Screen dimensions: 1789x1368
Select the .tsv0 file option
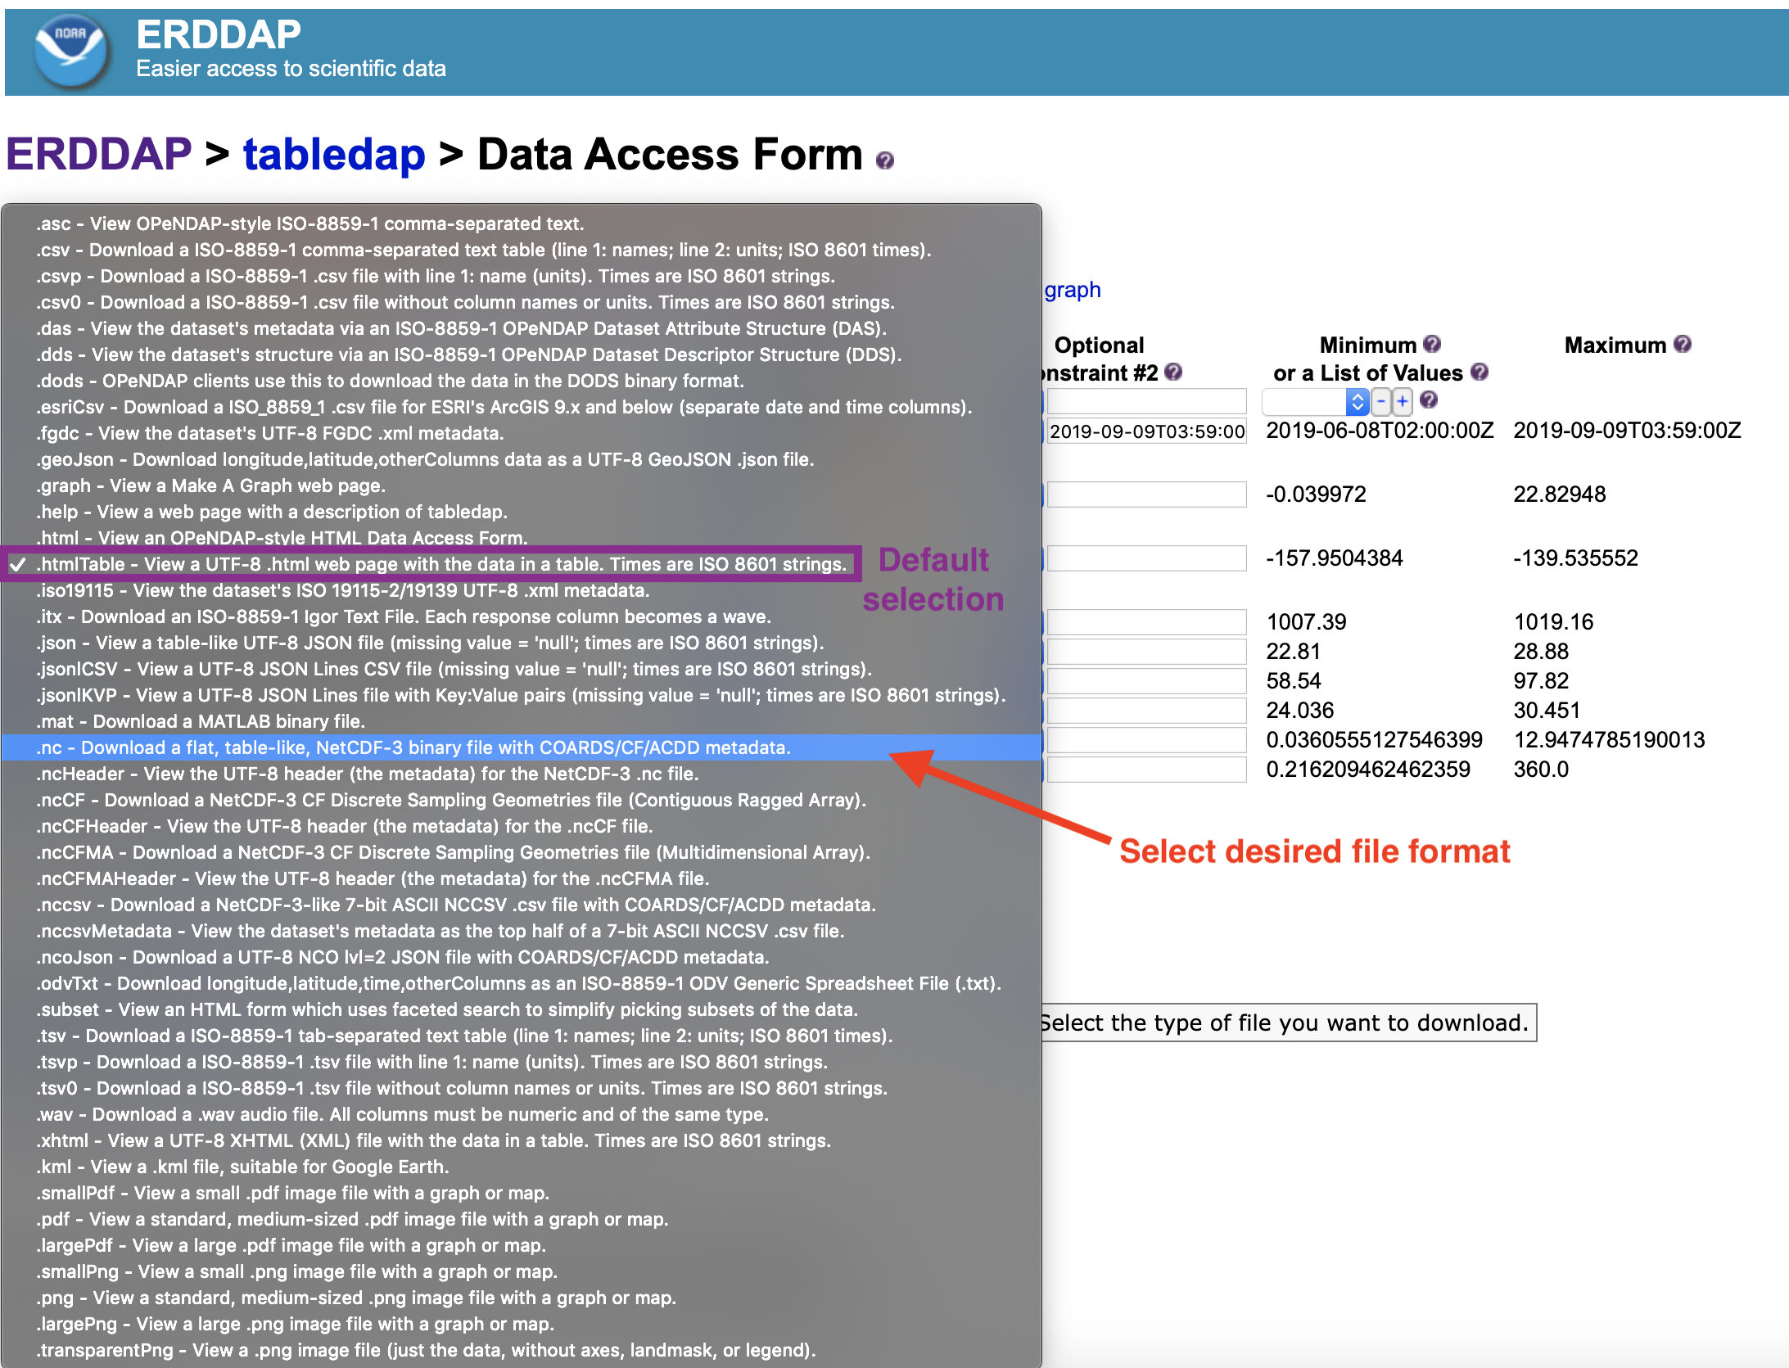(x=521, y=1088)
